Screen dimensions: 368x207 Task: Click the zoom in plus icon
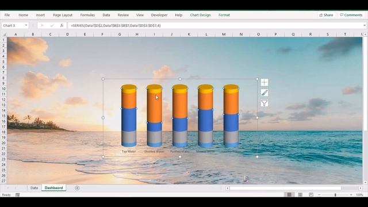click(351, 195)
